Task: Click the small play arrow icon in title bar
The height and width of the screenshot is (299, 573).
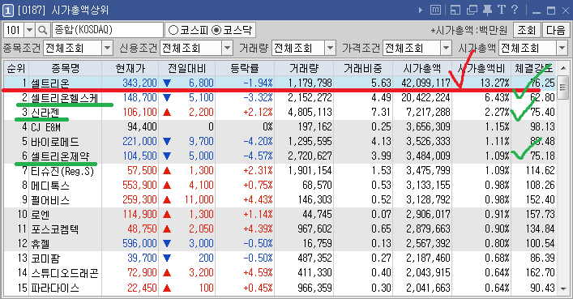Action: [421, 10]
